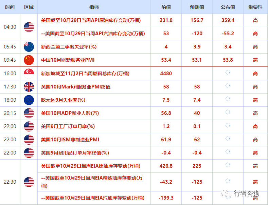
Task: Click the 区域 column header
Action: point(29,7)
